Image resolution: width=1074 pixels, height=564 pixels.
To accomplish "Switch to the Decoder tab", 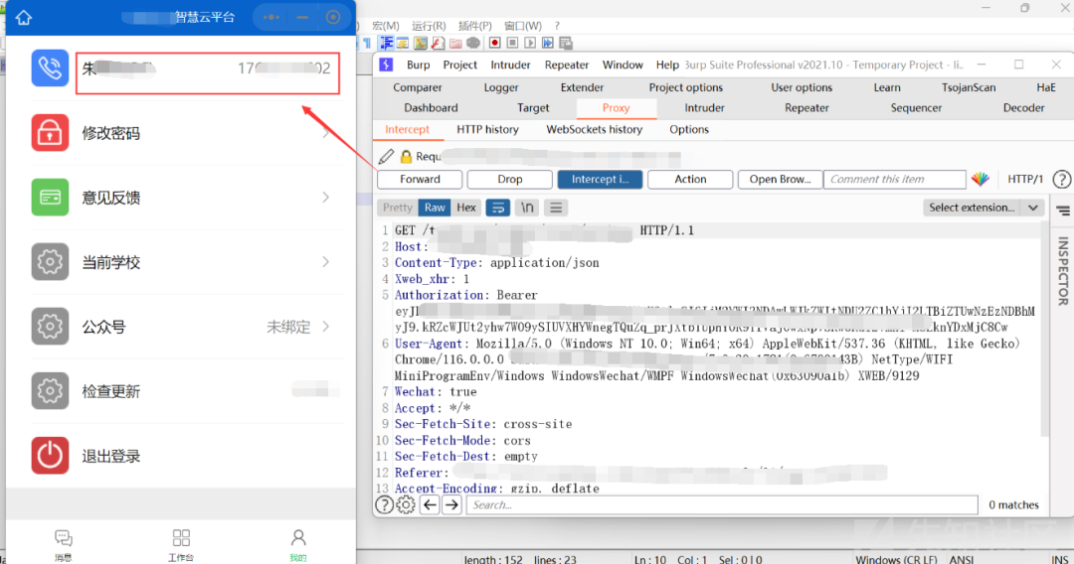I will [x=1023, y=108].
